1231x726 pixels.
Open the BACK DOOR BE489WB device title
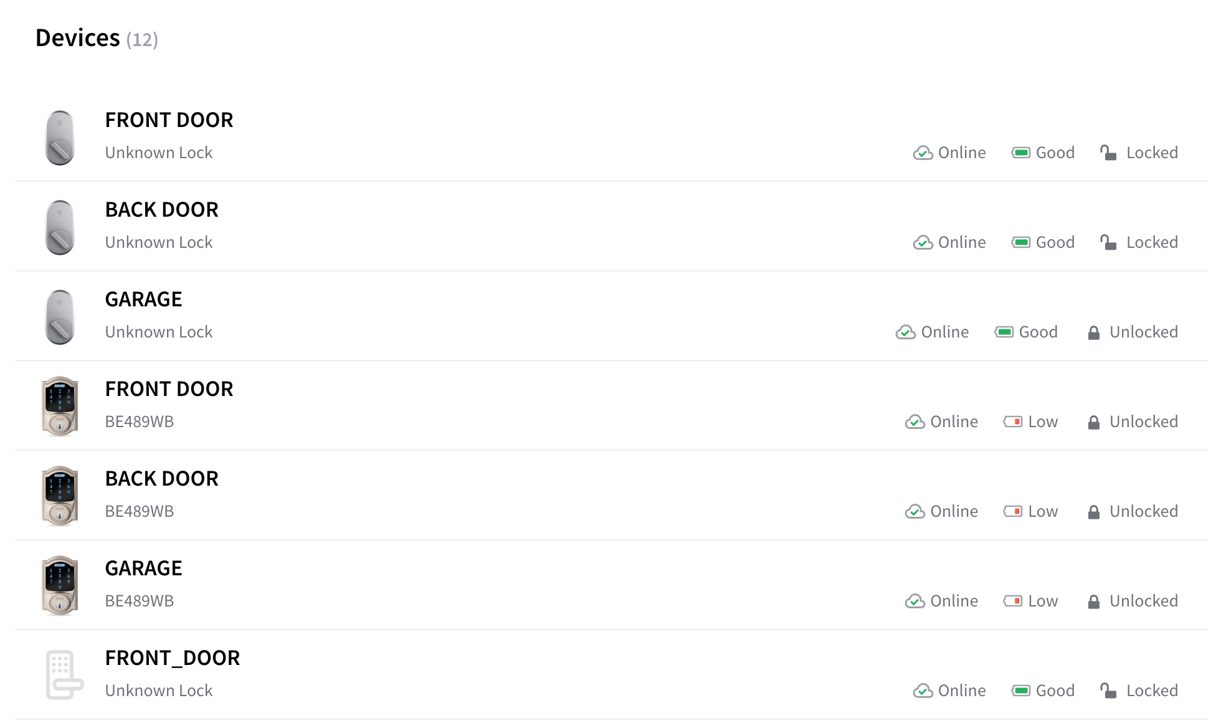pos(161,479)
